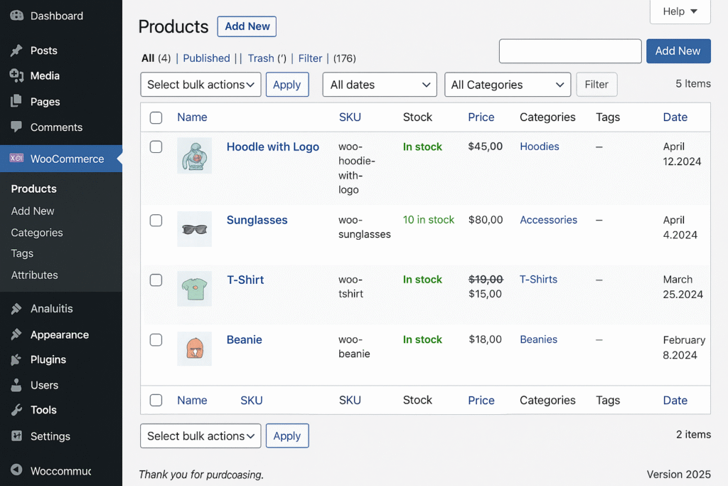This screenshot has height=486, width=728.
Task: Click the Users person icon
Action: pos(17,385)
